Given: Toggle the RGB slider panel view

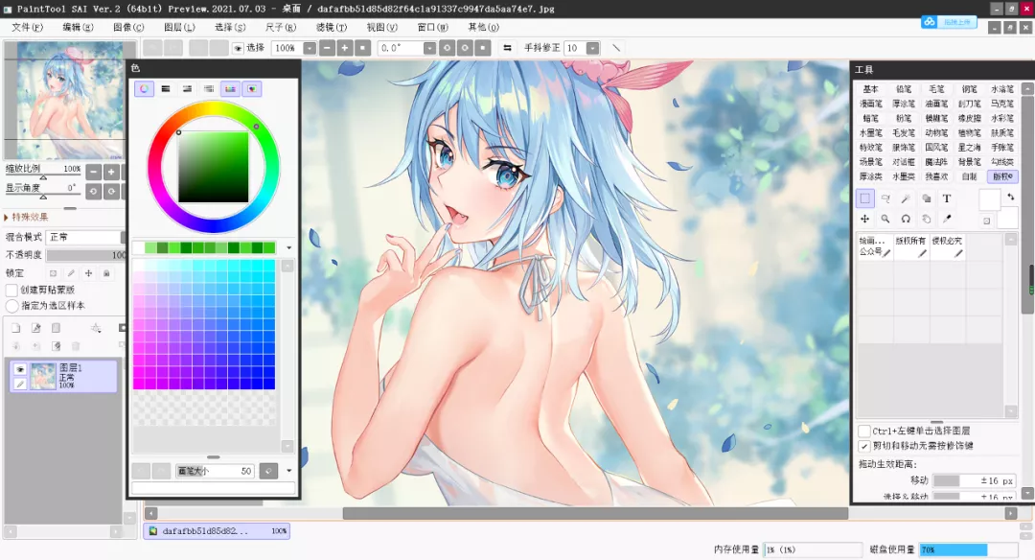Looking at the screenshot, I should [166, 88].
